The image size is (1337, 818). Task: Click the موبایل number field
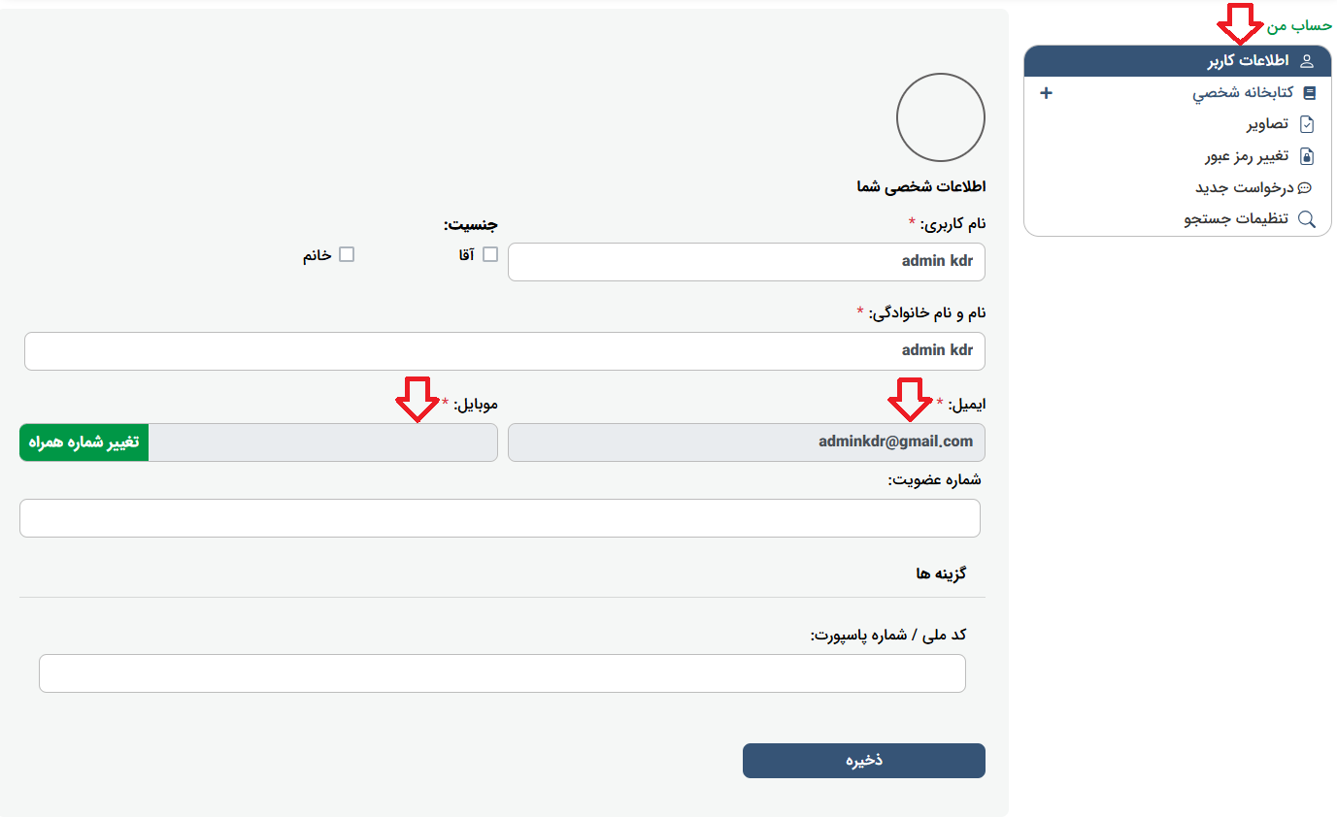click(x=323, y=442)
